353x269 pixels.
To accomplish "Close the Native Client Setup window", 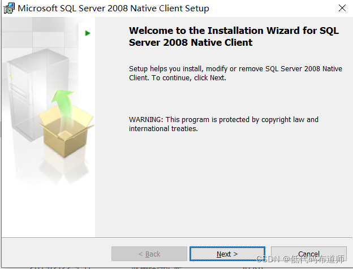I will [x=342, y=8].
